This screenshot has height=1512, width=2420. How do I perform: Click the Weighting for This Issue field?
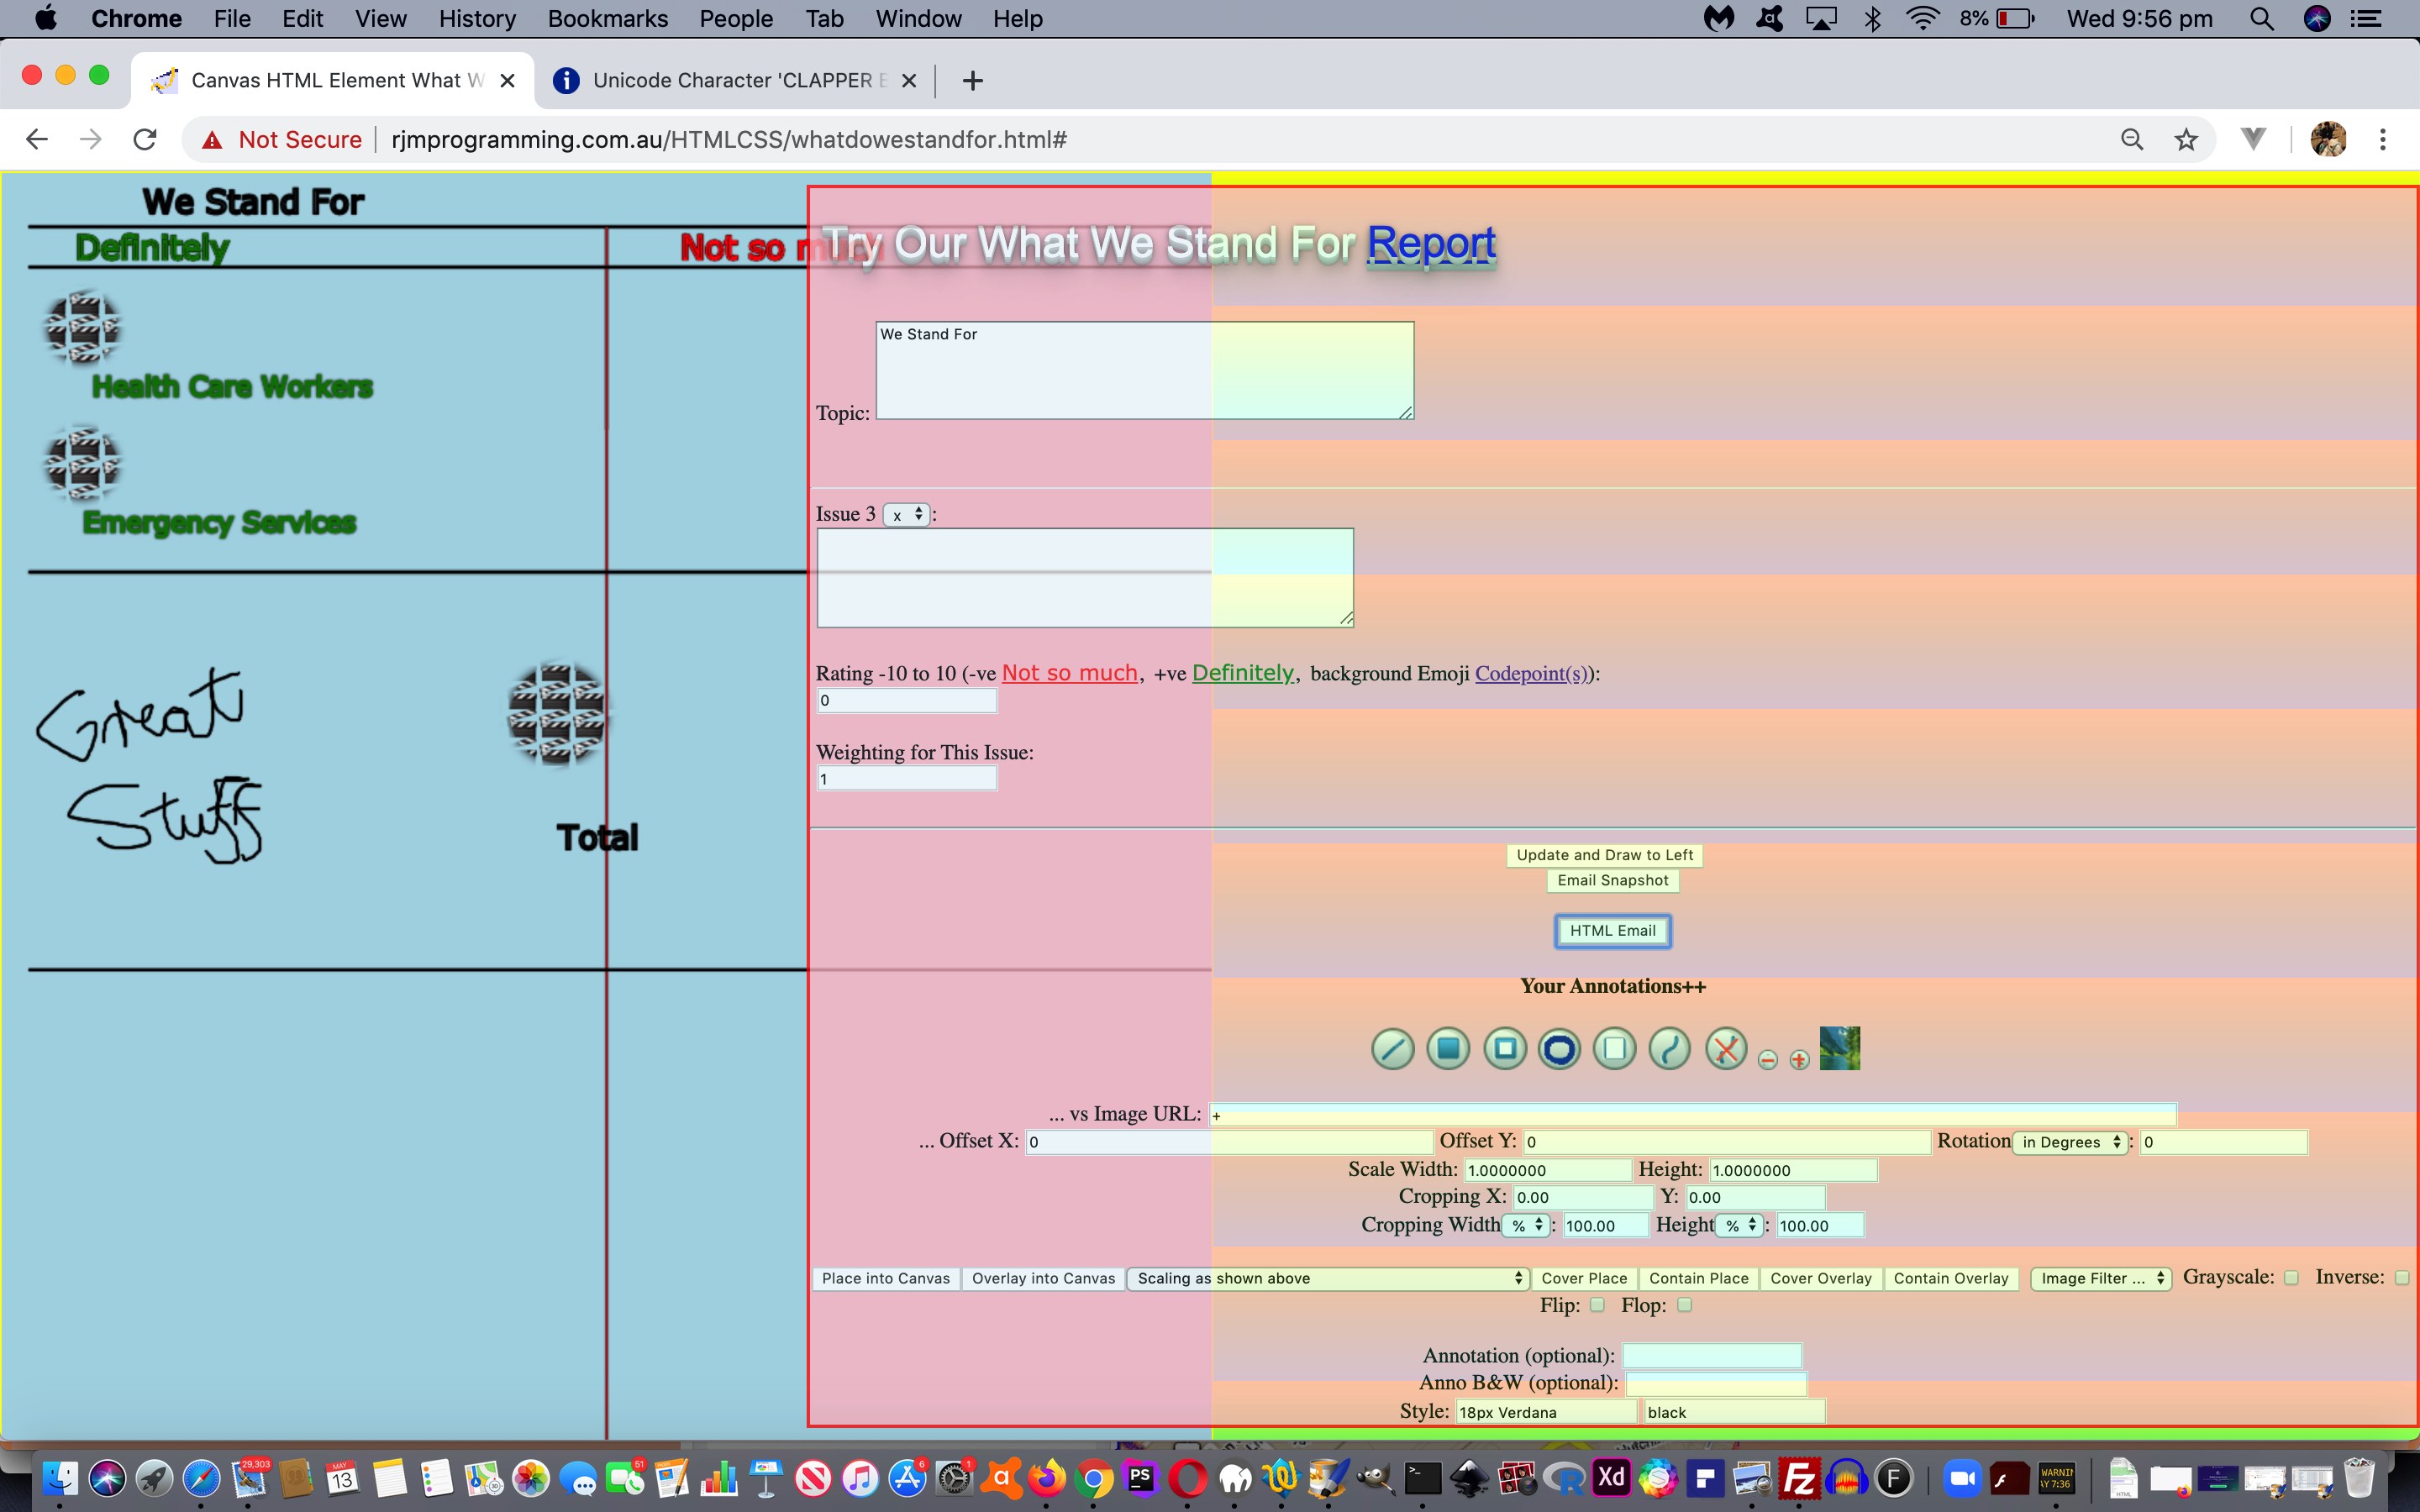click(x=906, y=779)
